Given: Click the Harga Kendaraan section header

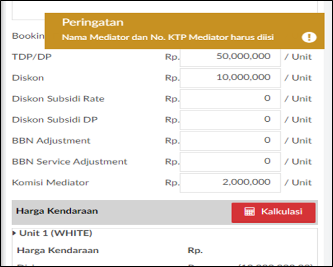Looking at the screenshot, I should (x=57, y=211).
